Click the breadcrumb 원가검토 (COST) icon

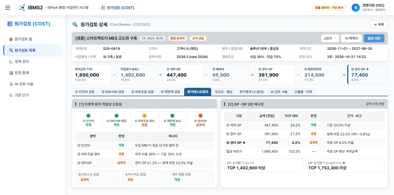coord(103,8)
